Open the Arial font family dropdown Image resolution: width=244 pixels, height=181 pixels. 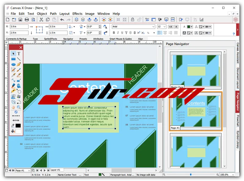(153, 27)
